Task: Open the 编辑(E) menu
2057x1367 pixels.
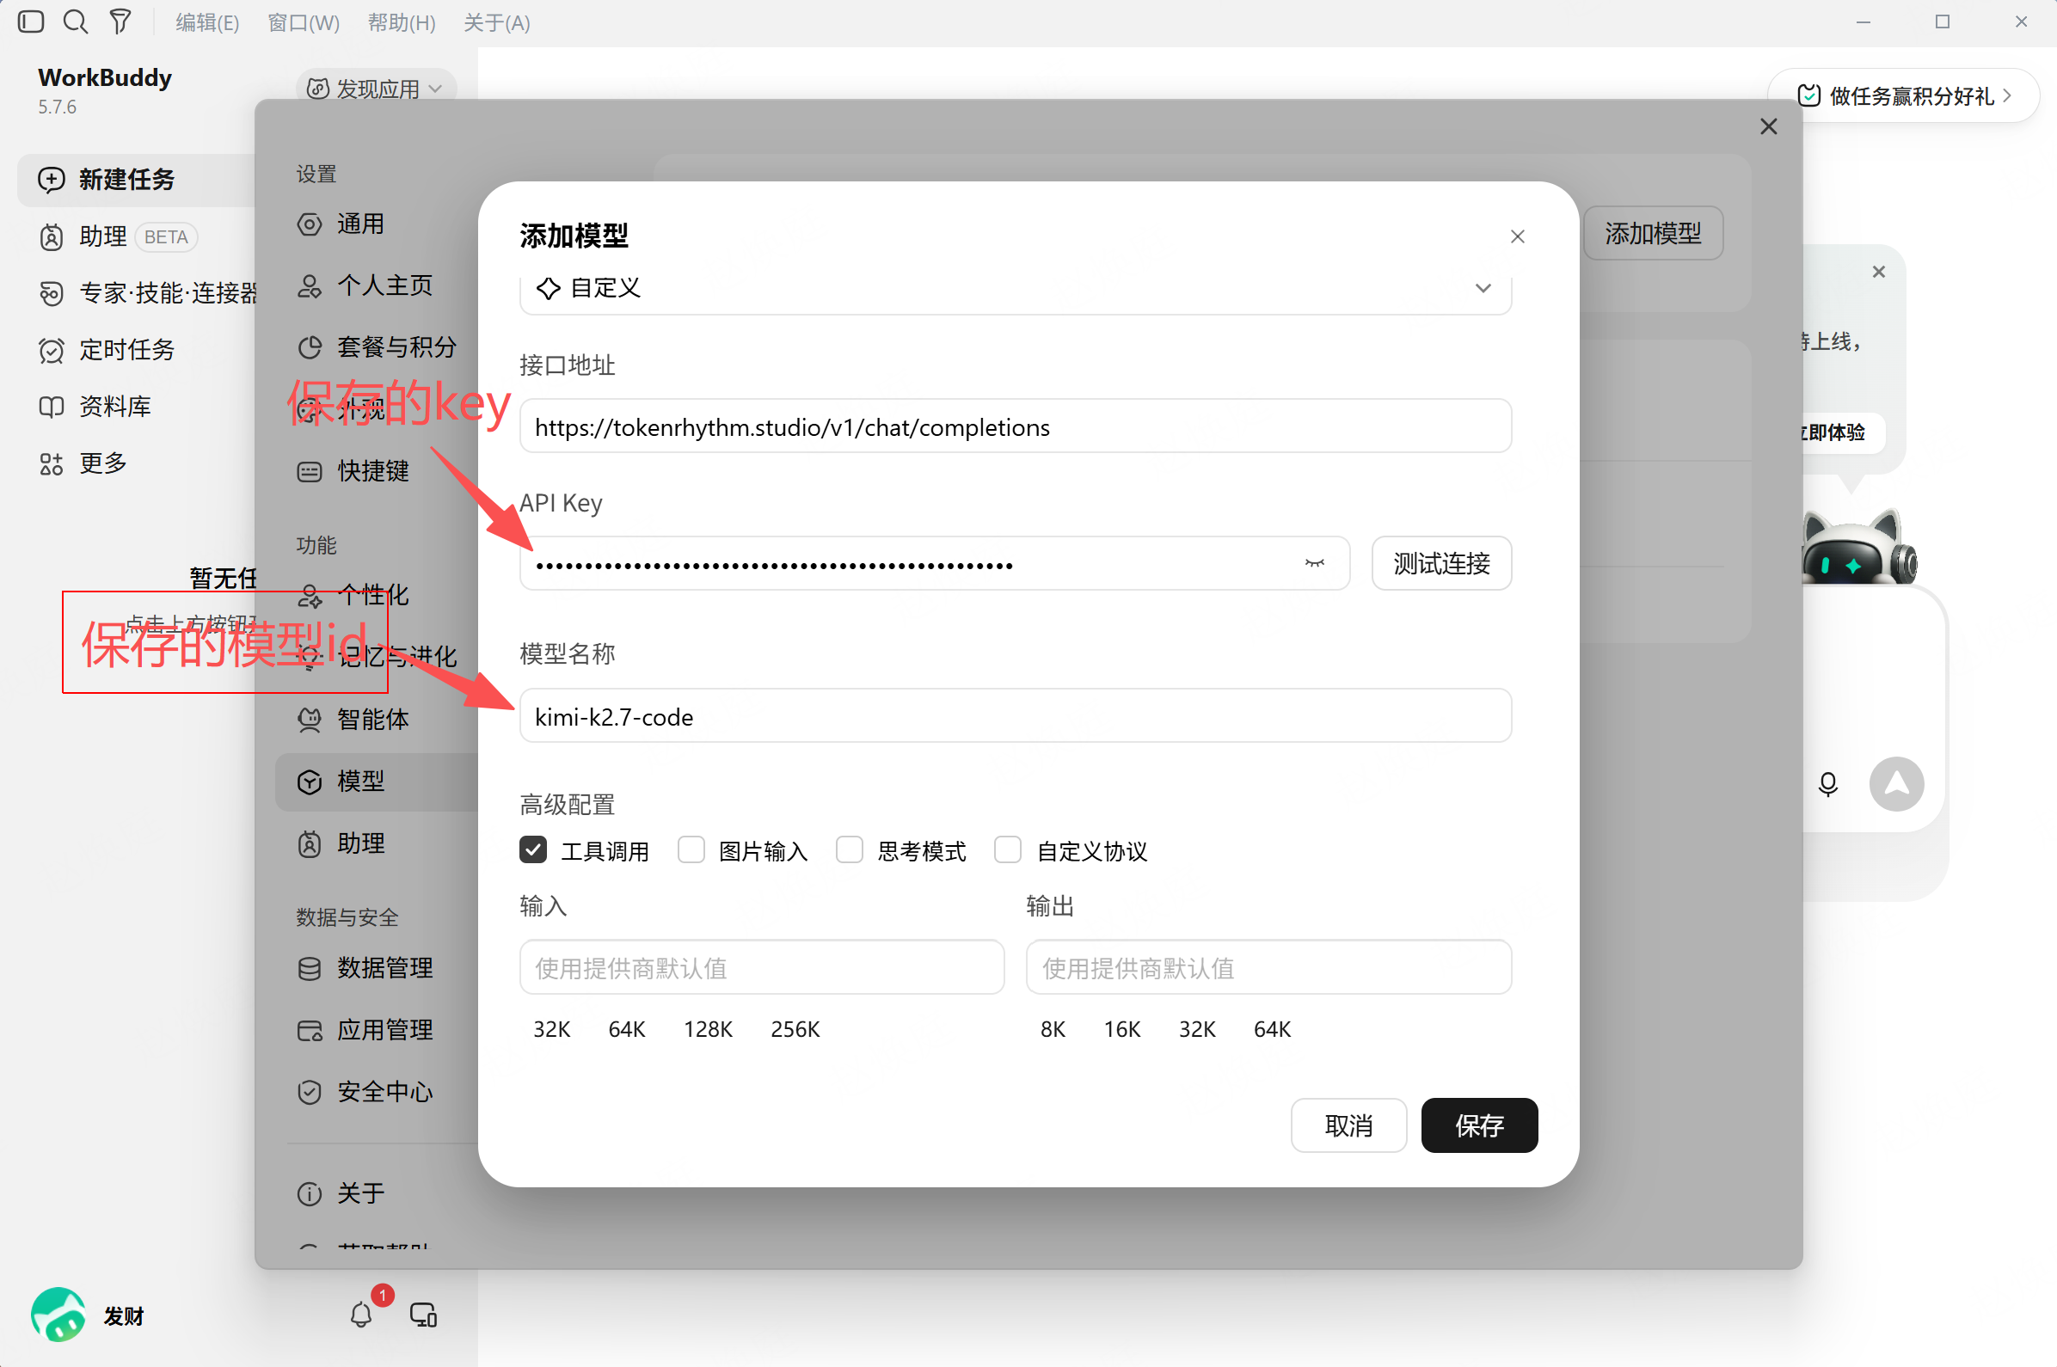Action: [x=207, y=22]
